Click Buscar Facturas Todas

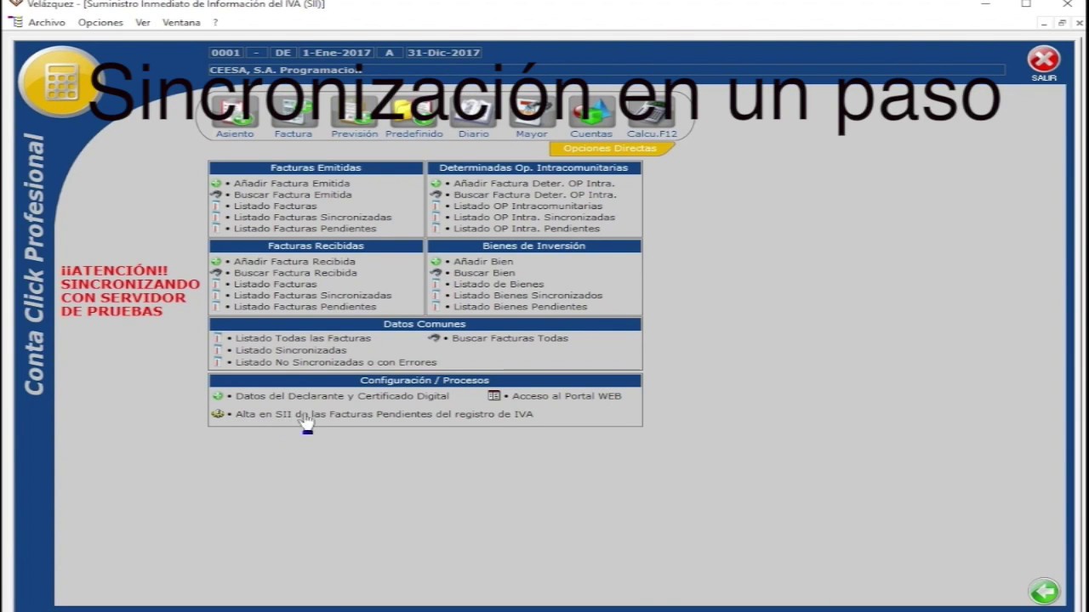point(510,338)
